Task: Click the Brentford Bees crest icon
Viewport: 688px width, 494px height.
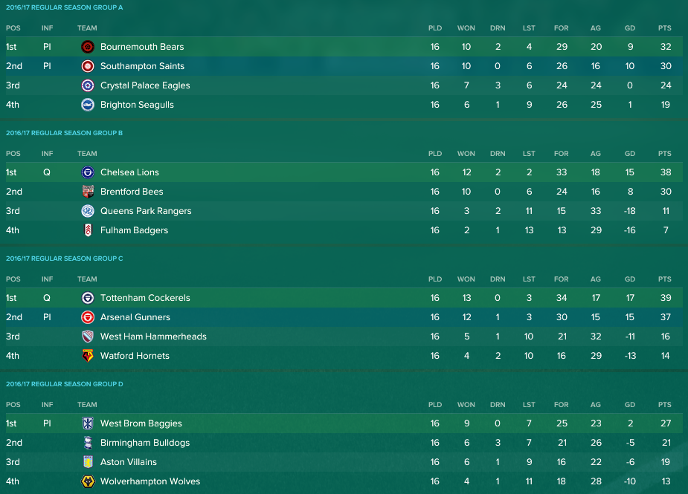Action: tap(88, 192)
